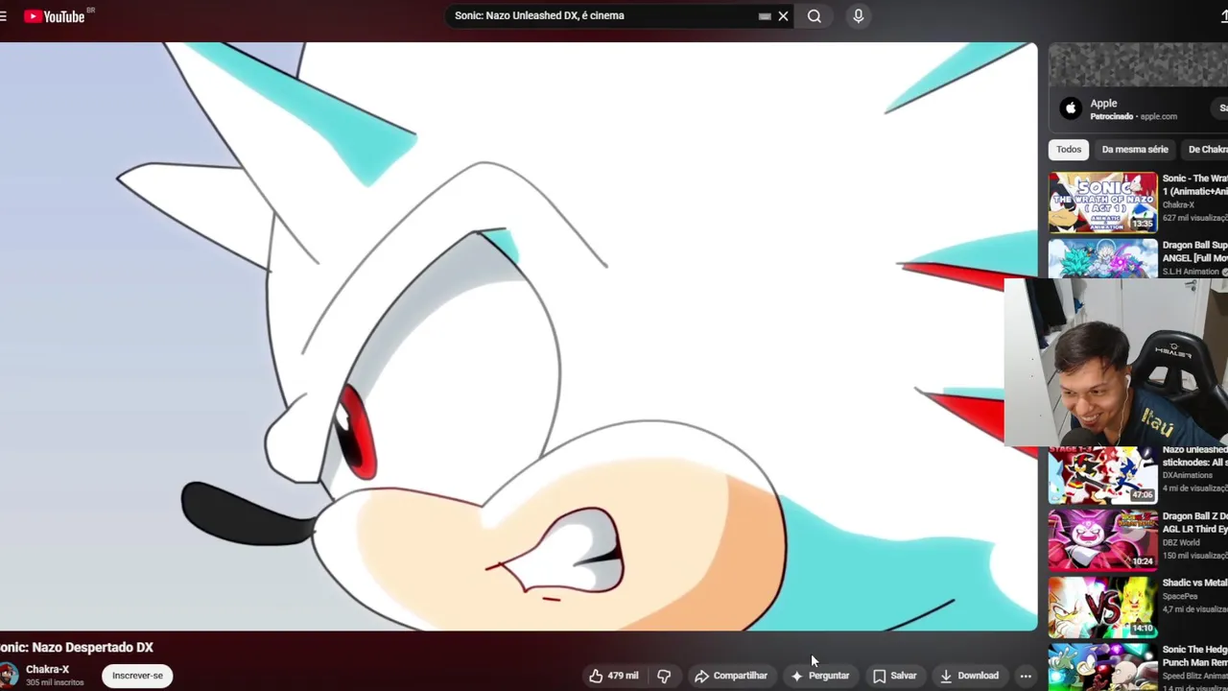1228x691 pixels.
Task: Click Shadic vs Metal video title
Action: click(x=1194, y=583)
